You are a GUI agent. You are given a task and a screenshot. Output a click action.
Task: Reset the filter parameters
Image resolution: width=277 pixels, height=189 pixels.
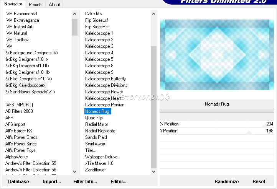click(x=259, y=181)
